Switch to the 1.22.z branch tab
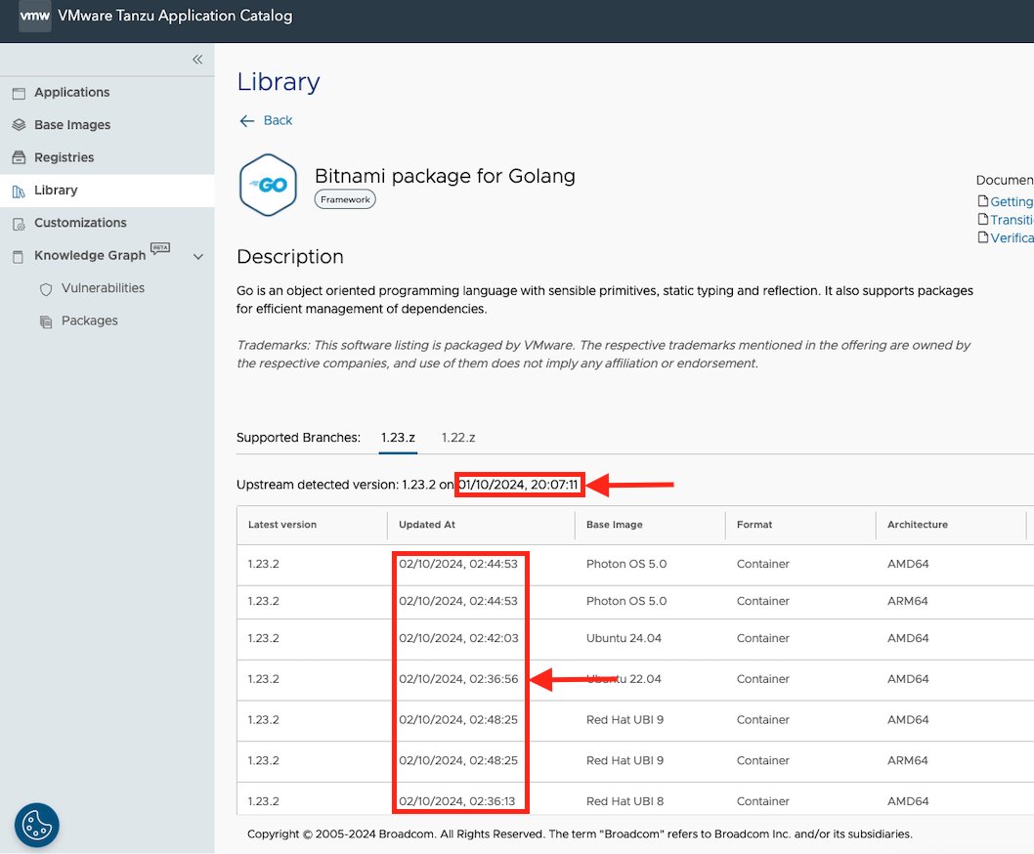Viewport: 1034px width, 854px height. [x=458, y=437]
